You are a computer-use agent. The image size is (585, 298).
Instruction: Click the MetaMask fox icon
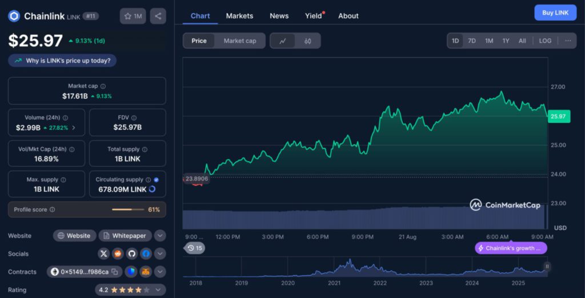(x=146, y=272)
